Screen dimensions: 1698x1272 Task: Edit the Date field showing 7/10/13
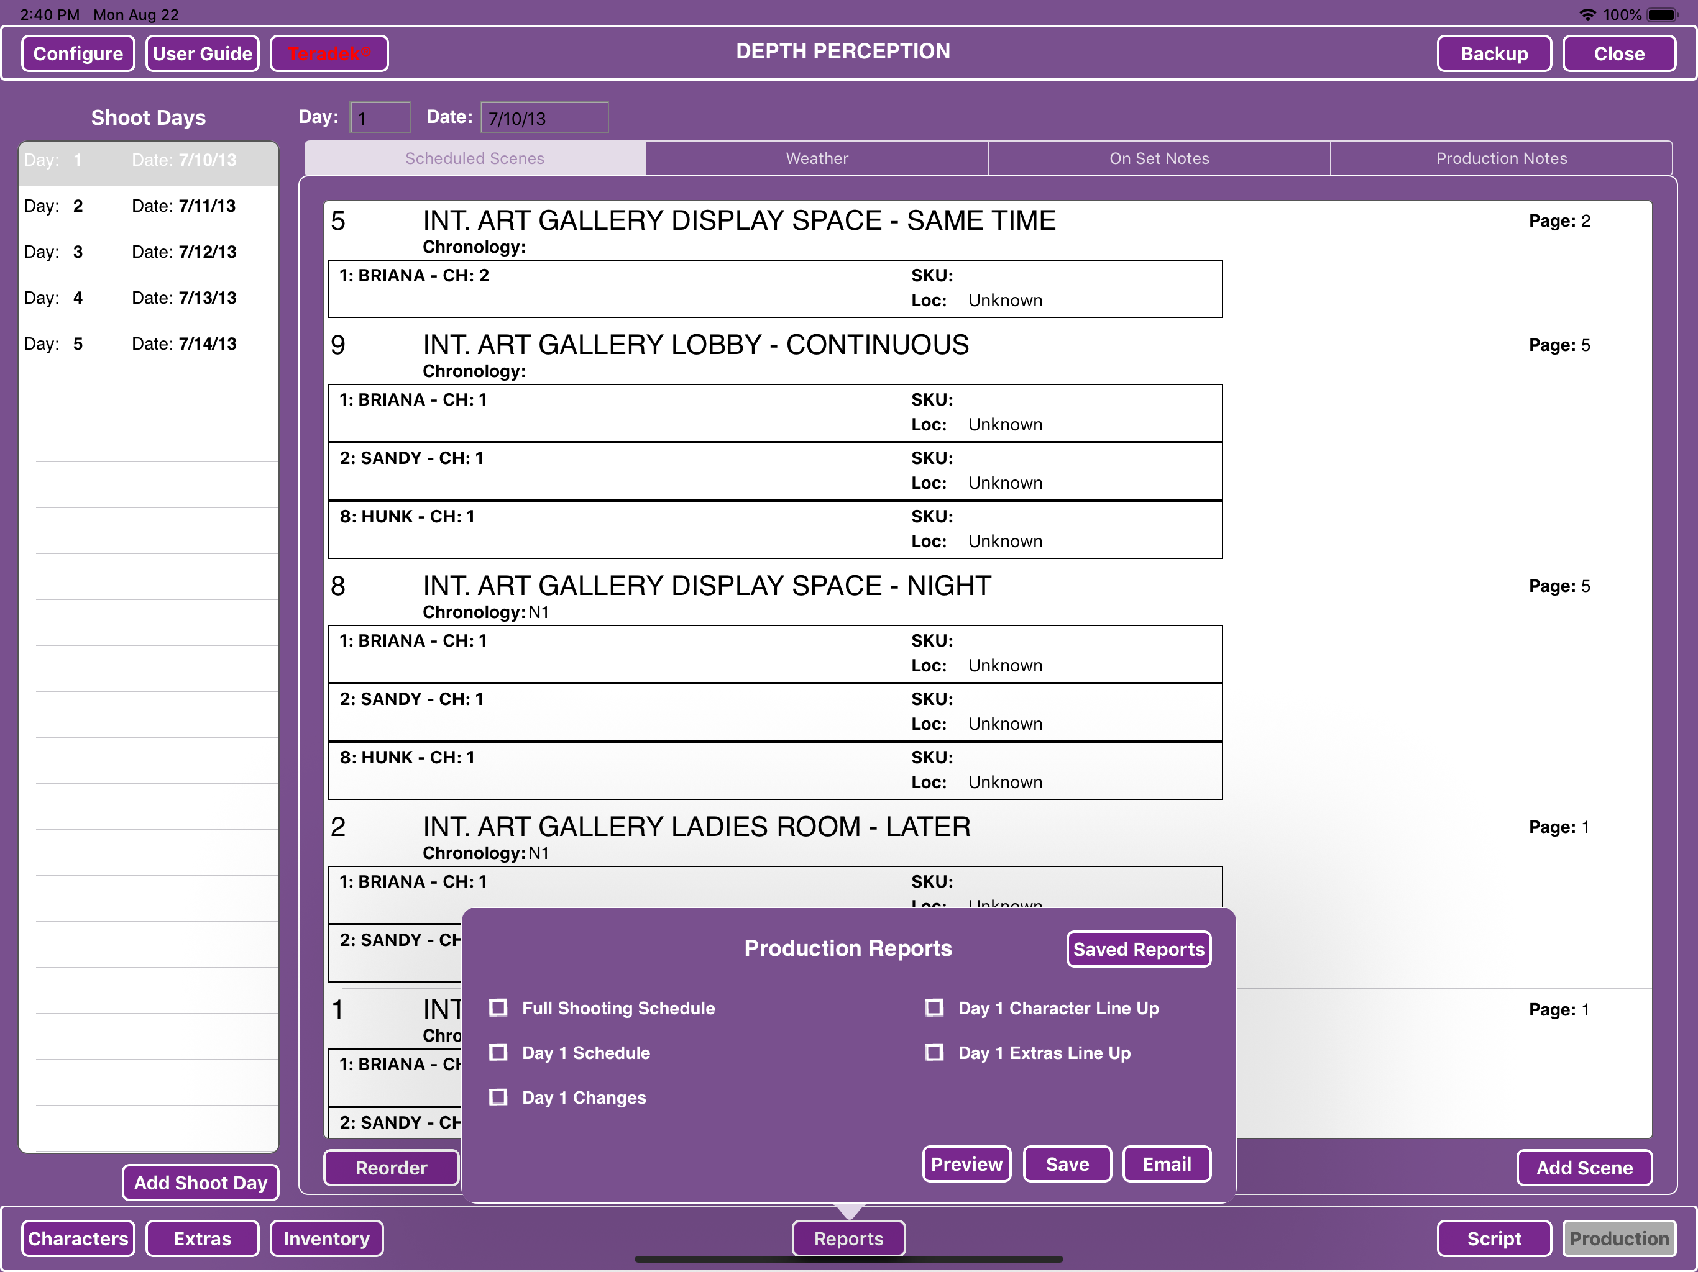click(x=544, y=117)
